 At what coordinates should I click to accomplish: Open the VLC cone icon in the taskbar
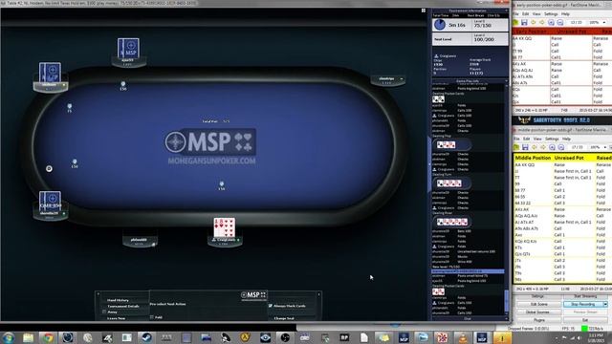click(x=462, y=337)
